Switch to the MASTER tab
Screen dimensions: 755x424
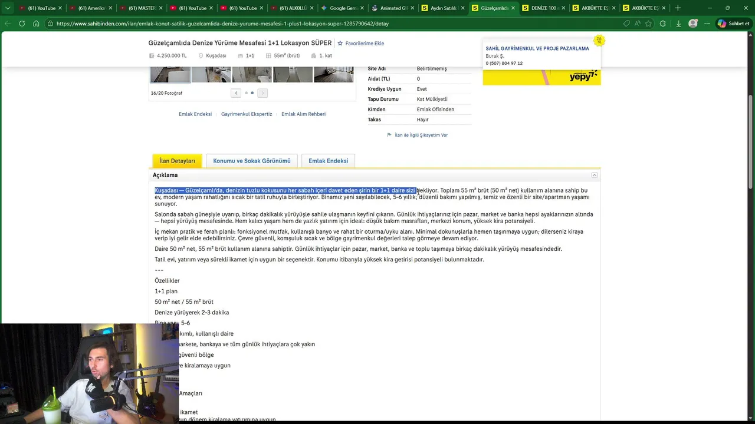pyautogui.click(x=142, y=8)
